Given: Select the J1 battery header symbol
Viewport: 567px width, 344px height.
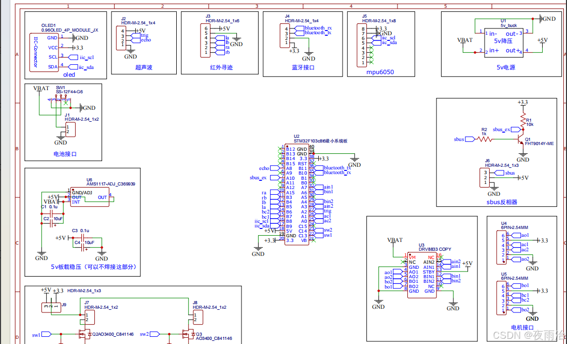Looking at the screenshot, I should (x=70, y=130).
